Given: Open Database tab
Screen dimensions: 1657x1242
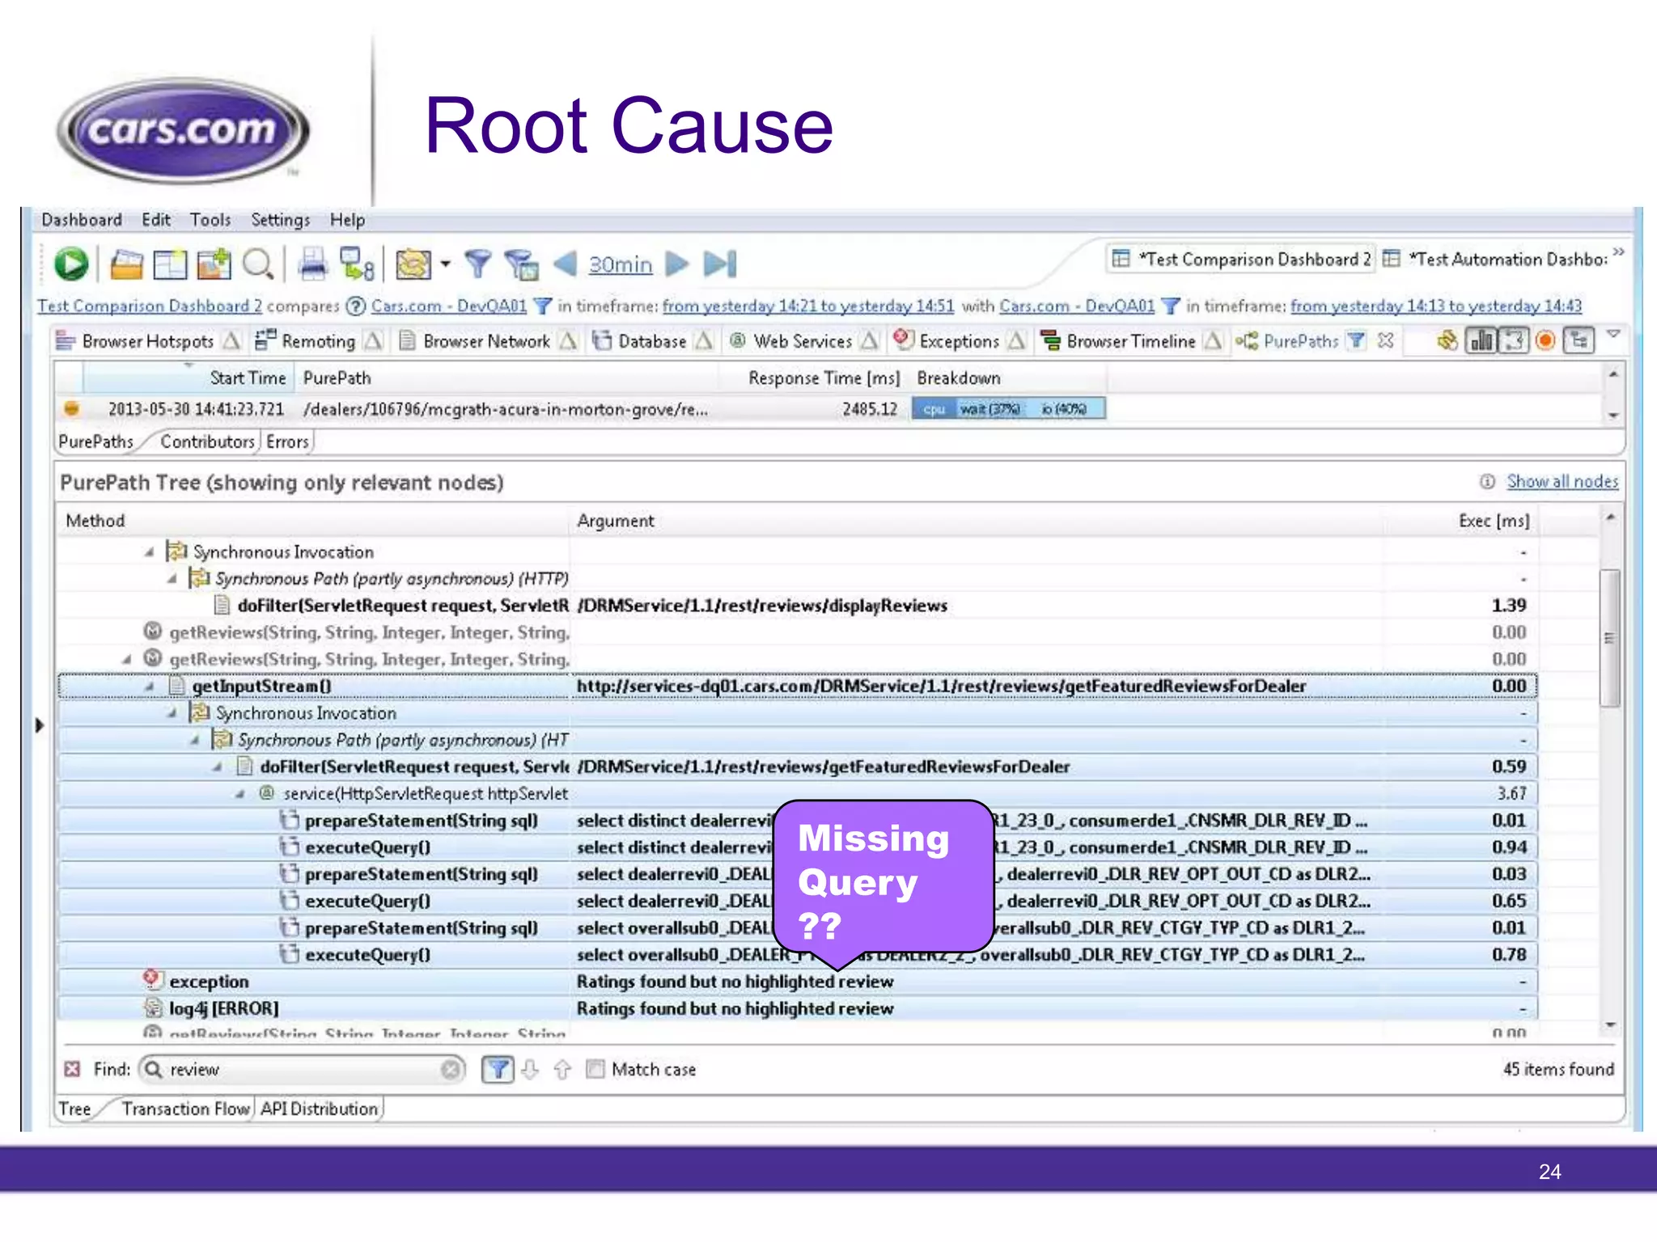Looking at the screenshot, I should (651, 341).
